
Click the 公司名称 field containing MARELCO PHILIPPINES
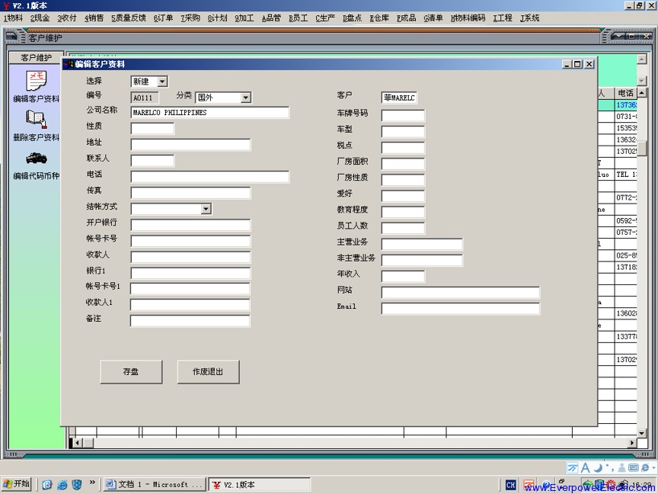(209, 112)
